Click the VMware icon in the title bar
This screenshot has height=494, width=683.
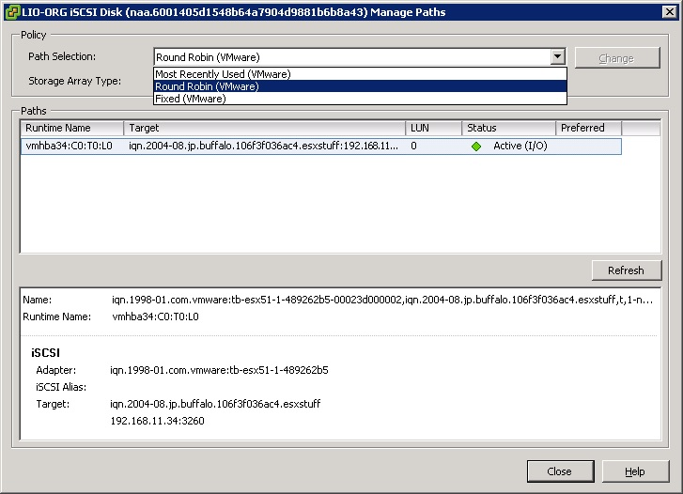10,12
